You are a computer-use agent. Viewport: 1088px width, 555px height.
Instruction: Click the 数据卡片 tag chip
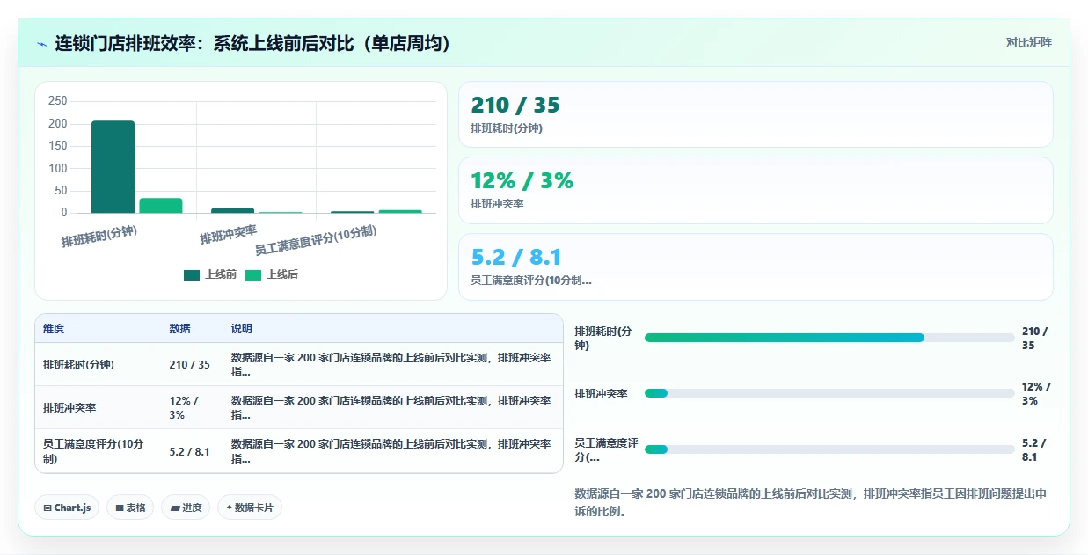click(250, 508)
